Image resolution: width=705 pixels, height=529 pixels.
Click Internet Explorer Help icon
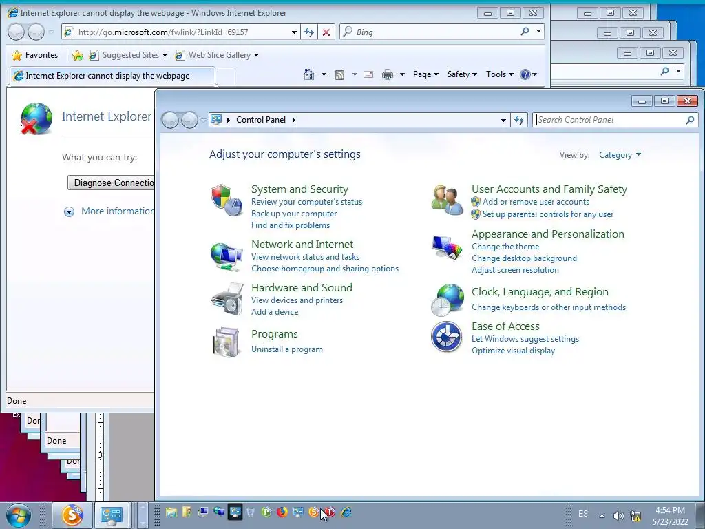[525, 74]
